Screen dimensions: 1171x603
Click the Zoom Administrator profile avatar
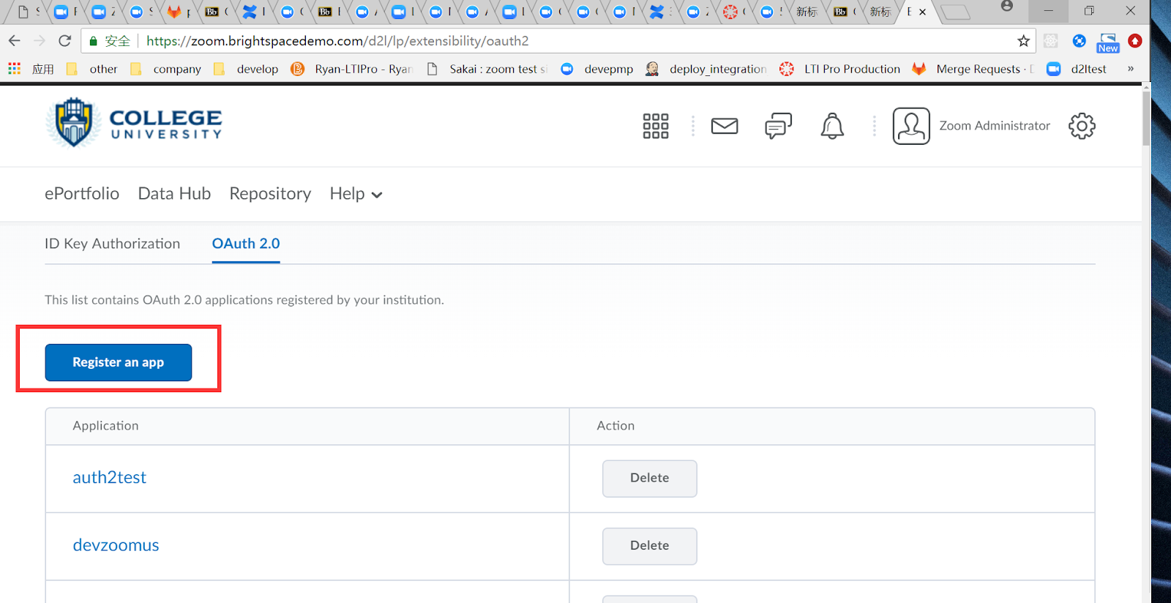click(x=911, y=126)
